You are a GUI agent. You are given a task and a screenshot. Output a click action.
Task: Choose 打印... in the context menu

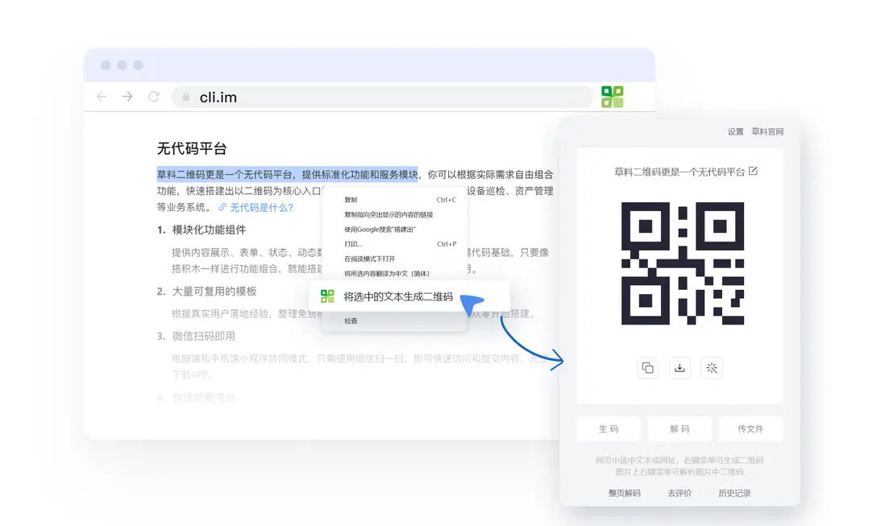coord(394,244)
